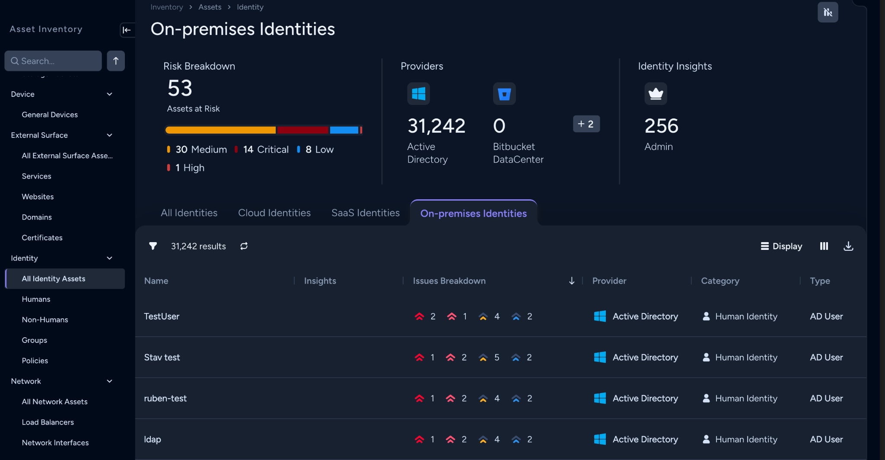Viewport: 885px width, 460px height.
Task: Switch to the Cloud Identities tab
Action: [274, 213]
